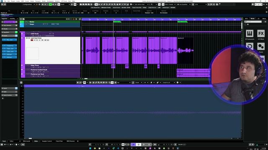
Task: Click transport Play button
Action: point(144,145)
